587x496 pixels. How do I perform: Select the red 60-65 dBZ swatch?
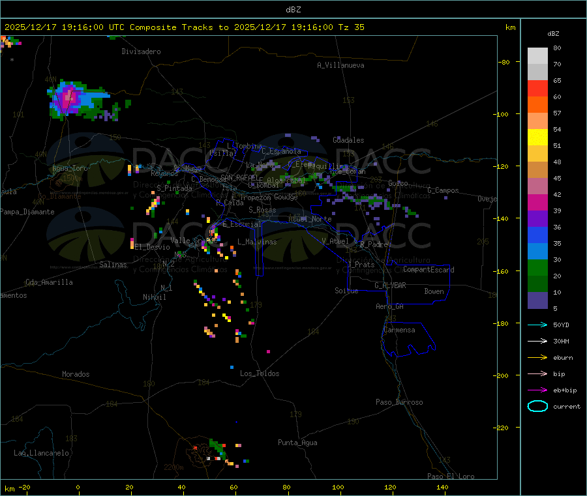tap(537, 88)
